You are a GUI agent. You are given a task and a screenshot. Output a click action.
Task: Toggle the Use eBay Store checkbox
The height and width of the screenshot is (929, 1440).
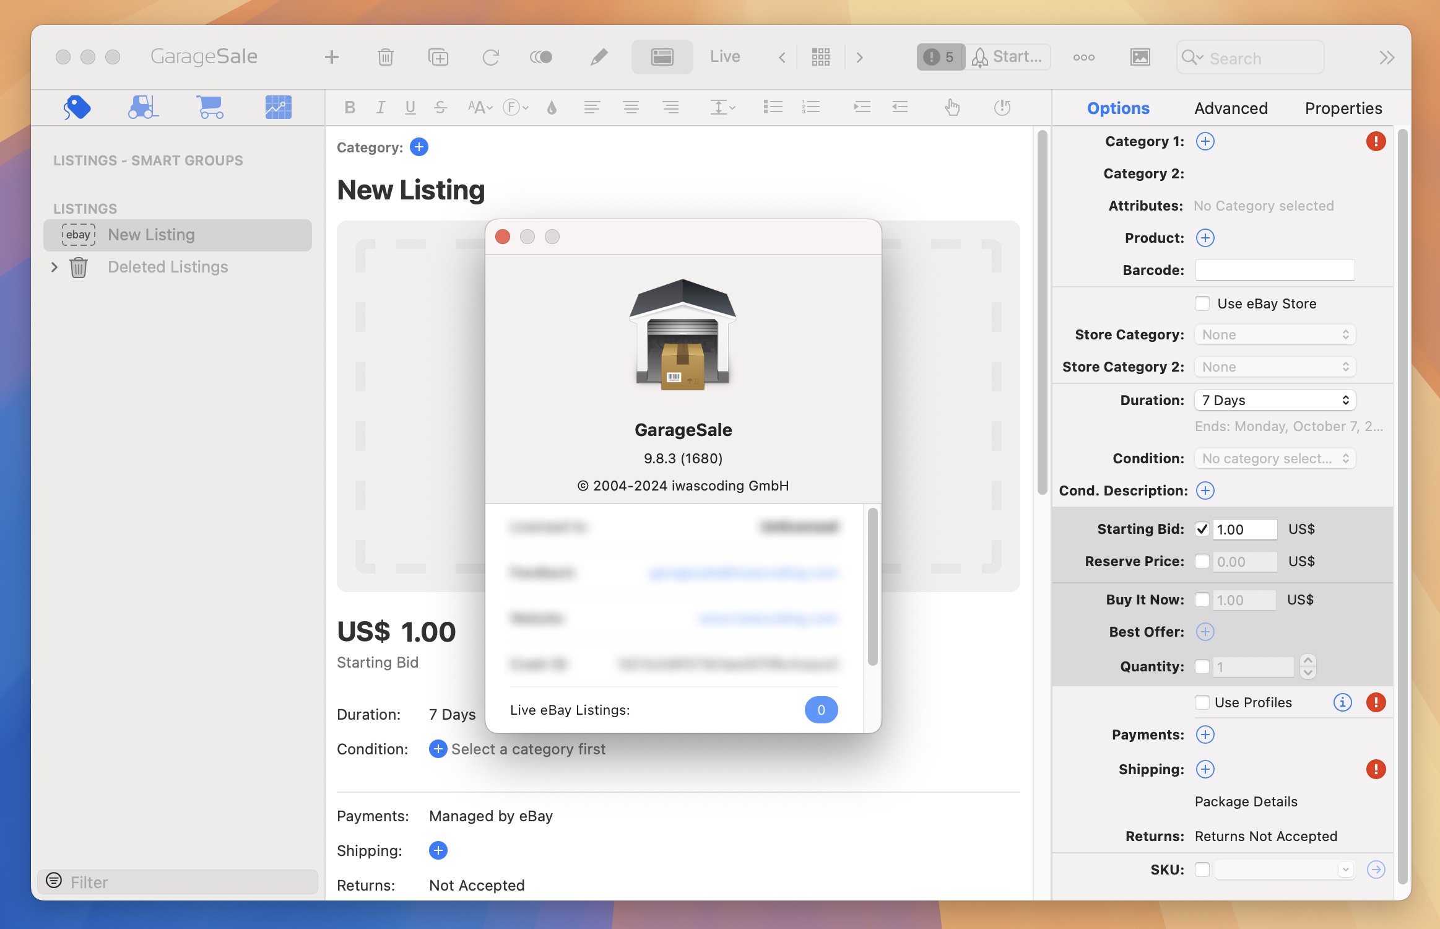1202,303
